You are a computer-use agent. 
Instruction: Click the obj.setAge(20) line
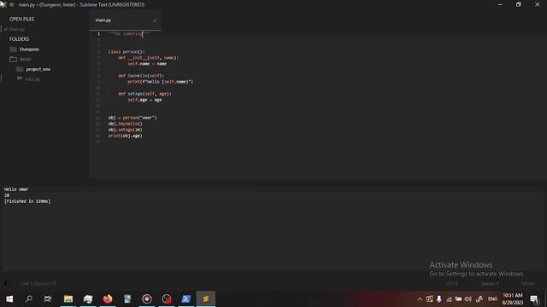point(126,130)
